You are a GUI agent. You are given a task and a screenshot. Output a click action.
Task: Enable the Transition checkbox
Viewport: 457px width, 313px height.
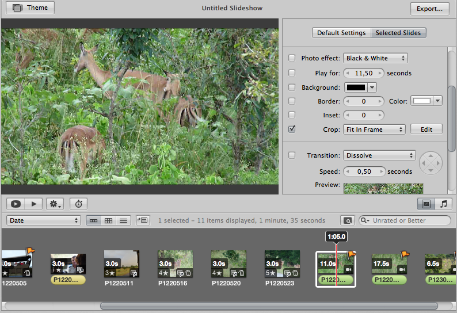click(292, 155)
